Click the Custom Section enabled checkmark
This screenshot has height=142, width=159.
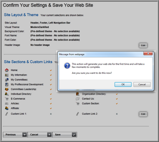tap(117, 104)
